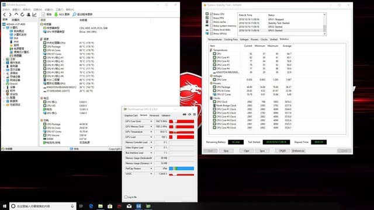This screenshot has width=374, height=210.
Task: Open the red MSI app taskbar icon
Action: 119,206
